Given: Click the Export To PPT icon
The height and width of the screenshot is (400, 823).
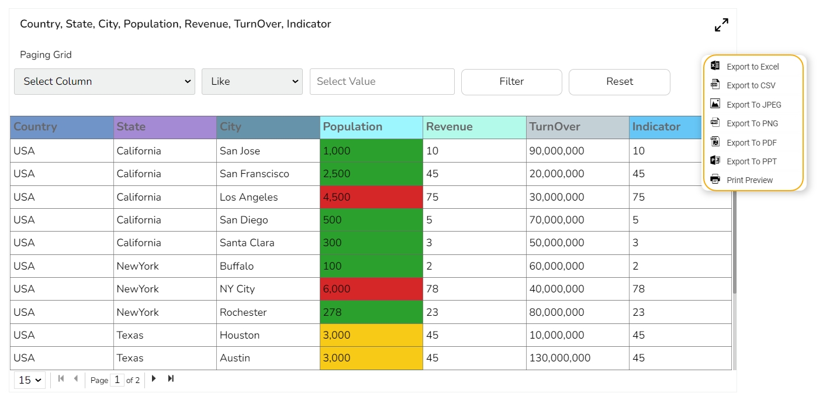Looking at the screenshot, I should coord(715,161).
